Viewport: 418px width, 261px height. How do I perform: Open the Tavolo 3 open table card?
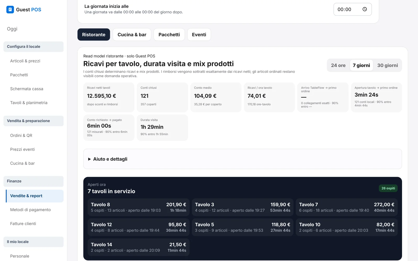[243, 207]
